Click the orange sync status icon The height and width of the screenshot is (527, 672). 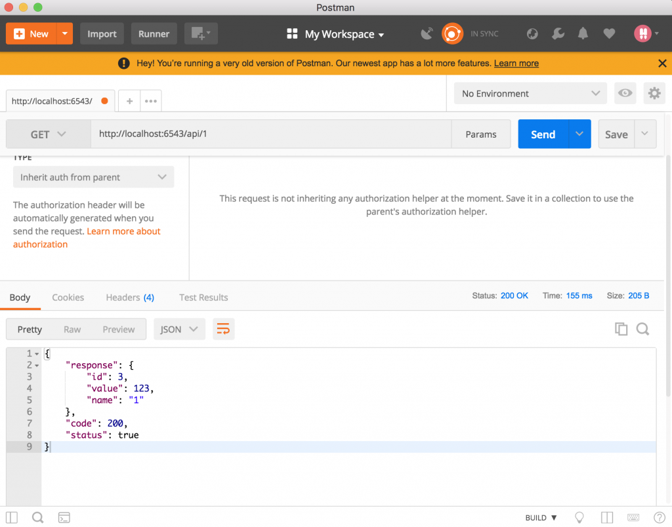(x=452, y=34)
